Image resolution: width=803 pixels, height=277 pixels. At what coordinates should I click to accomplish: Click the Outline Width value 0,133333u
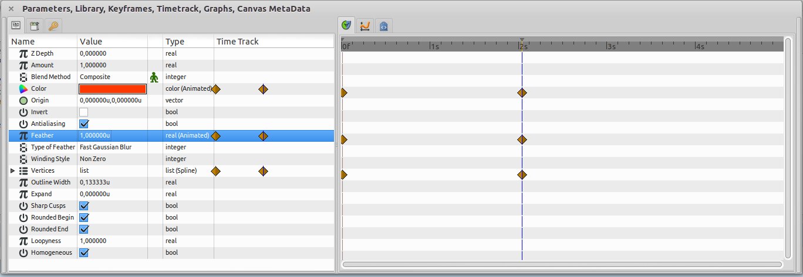95,182
